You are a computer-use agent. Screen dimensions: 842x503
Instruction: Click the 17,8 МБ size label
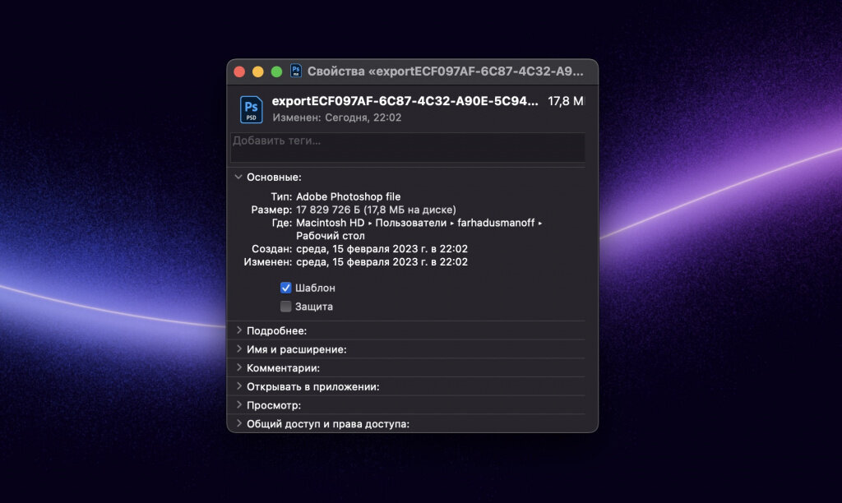pos(564,101)
